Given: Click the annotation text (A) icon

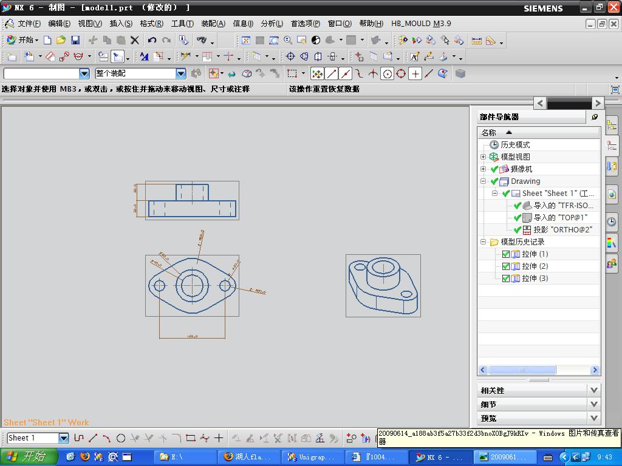Looking at the screenshot, I should tap(414, 56).
